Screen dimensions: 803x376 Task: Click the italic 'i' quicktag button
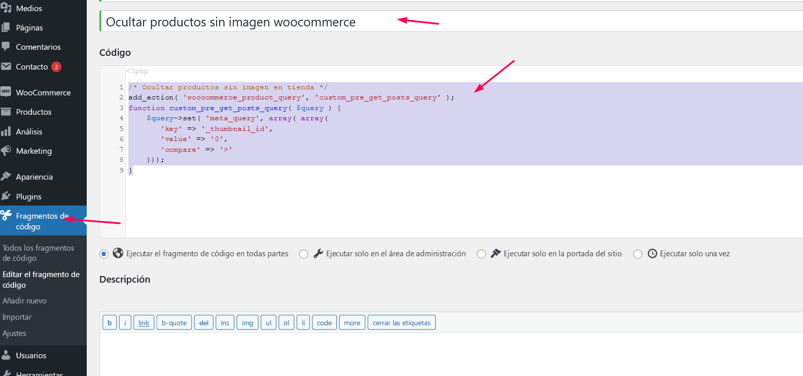(x=125, y=322)
